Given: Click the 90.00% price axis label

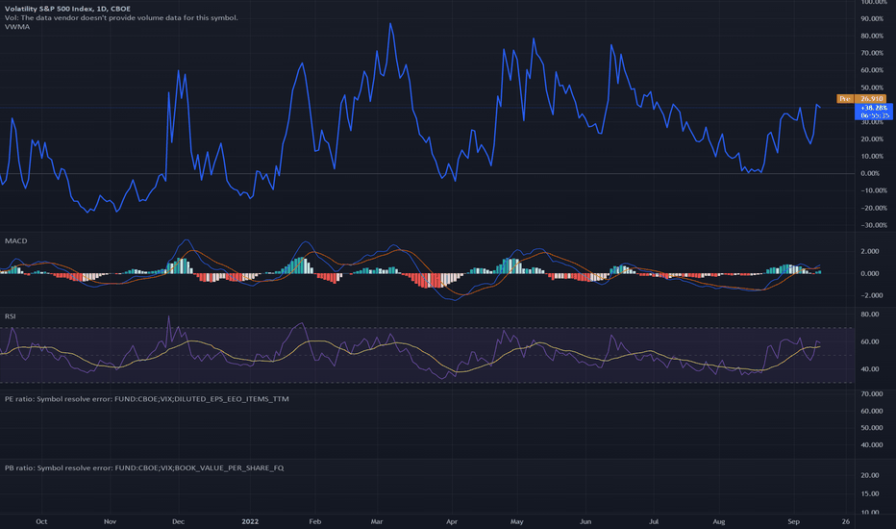Looking at the screenshot, I should pos(872,19).
